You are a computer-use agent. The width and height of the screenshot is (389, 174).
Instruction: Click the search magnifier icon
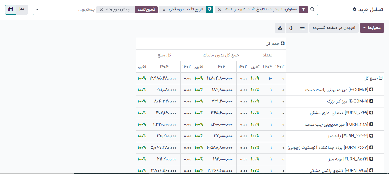(312, 9)
